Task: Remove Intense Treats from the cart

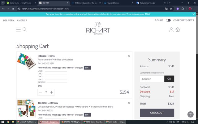Action: click(129, 56)
